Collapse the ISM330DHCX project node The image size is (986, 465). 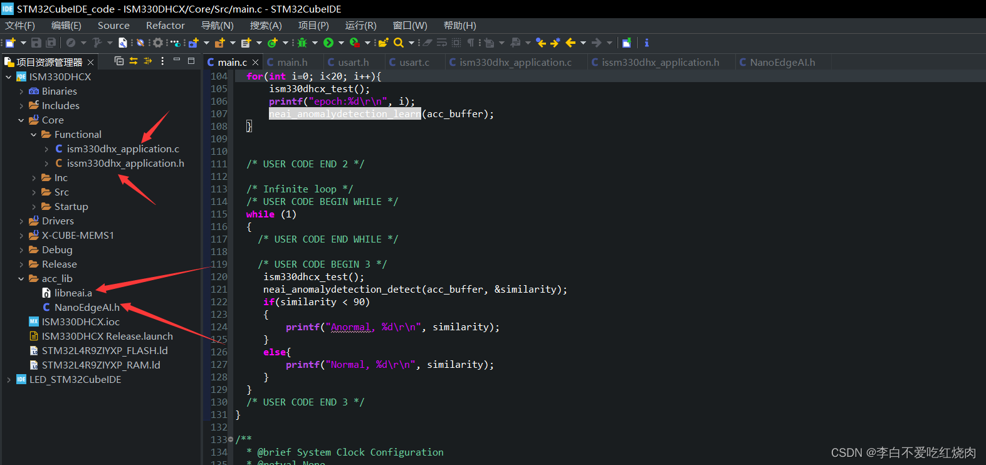[8, 77]
